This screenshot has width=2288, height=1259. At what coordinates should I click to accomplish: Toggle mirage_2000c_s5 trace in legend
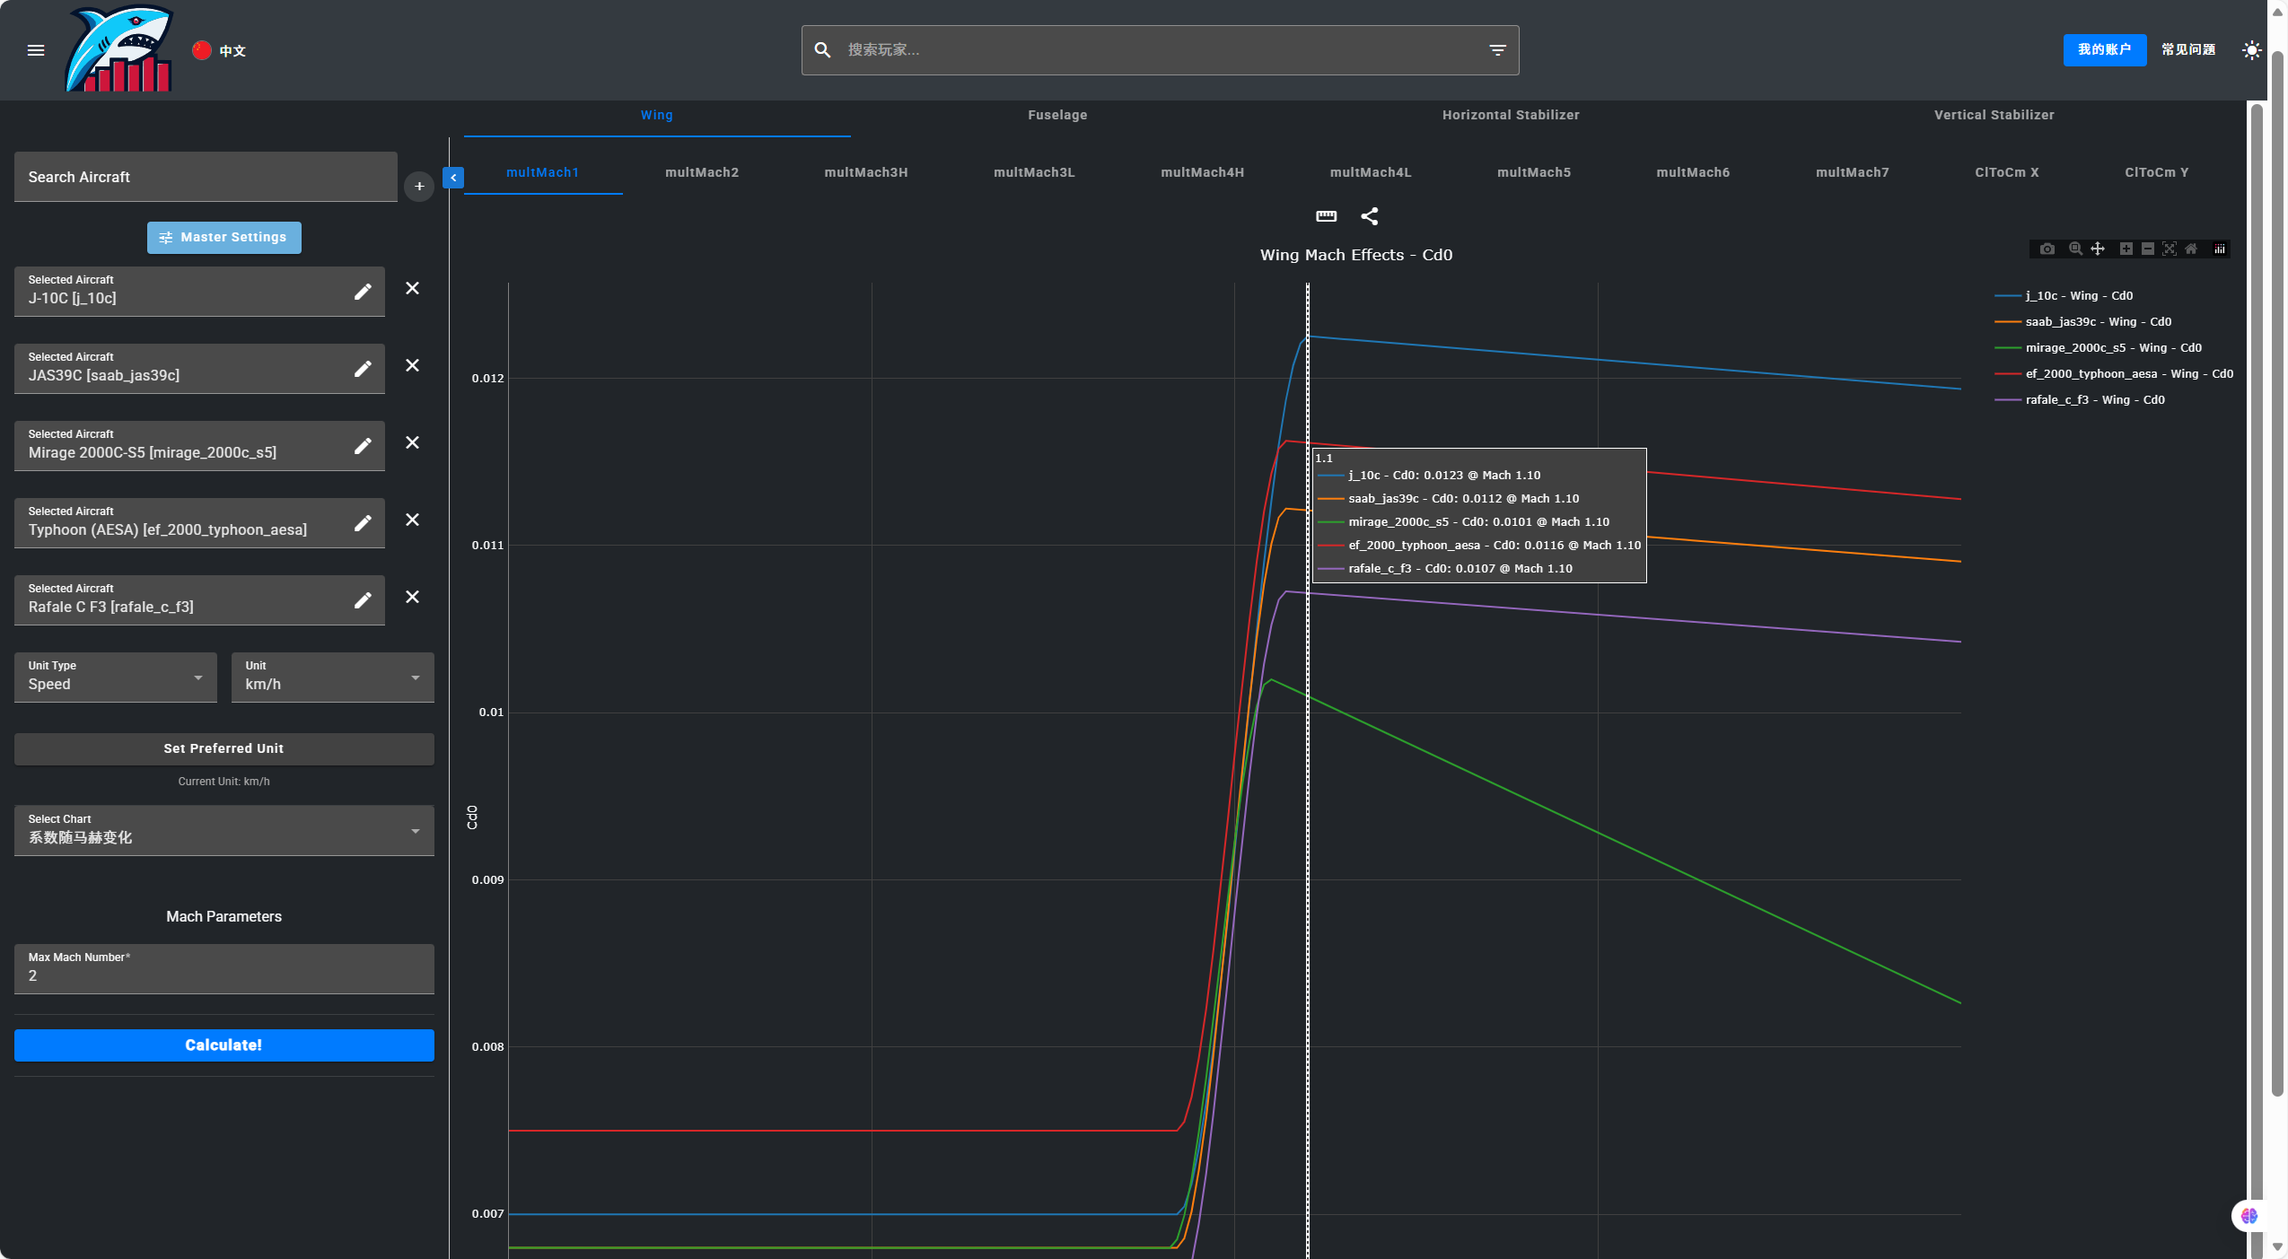2112,347
